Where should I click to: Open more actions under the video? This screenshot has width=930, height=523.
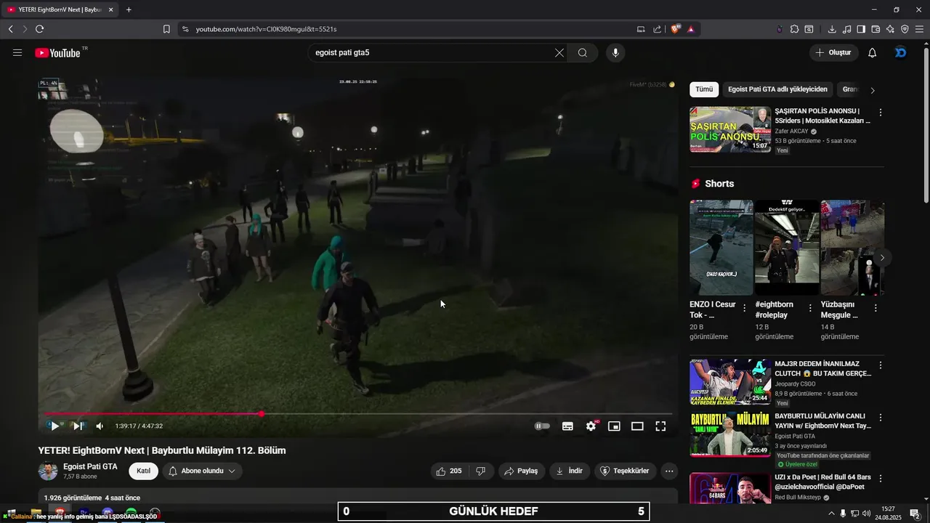[x=669, y=471]
